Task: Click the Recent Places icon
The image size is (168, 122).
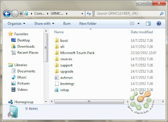Action: pos(13,53)
